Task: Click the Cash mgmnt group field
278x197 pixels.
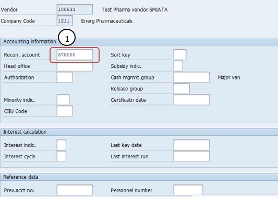Action: (191, 77)
